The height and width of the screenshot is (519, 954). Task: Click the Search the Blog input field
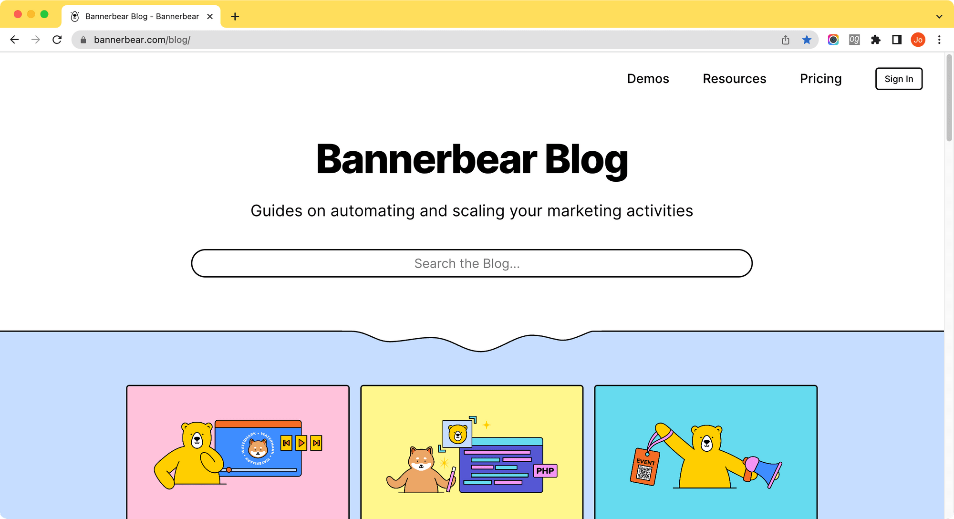472,263
